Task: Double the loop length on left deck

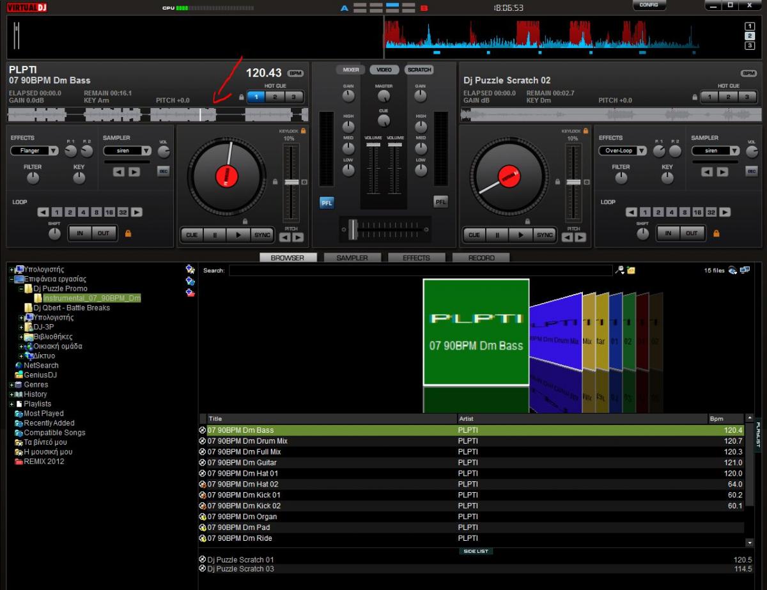Action: (x=136, y=212)
